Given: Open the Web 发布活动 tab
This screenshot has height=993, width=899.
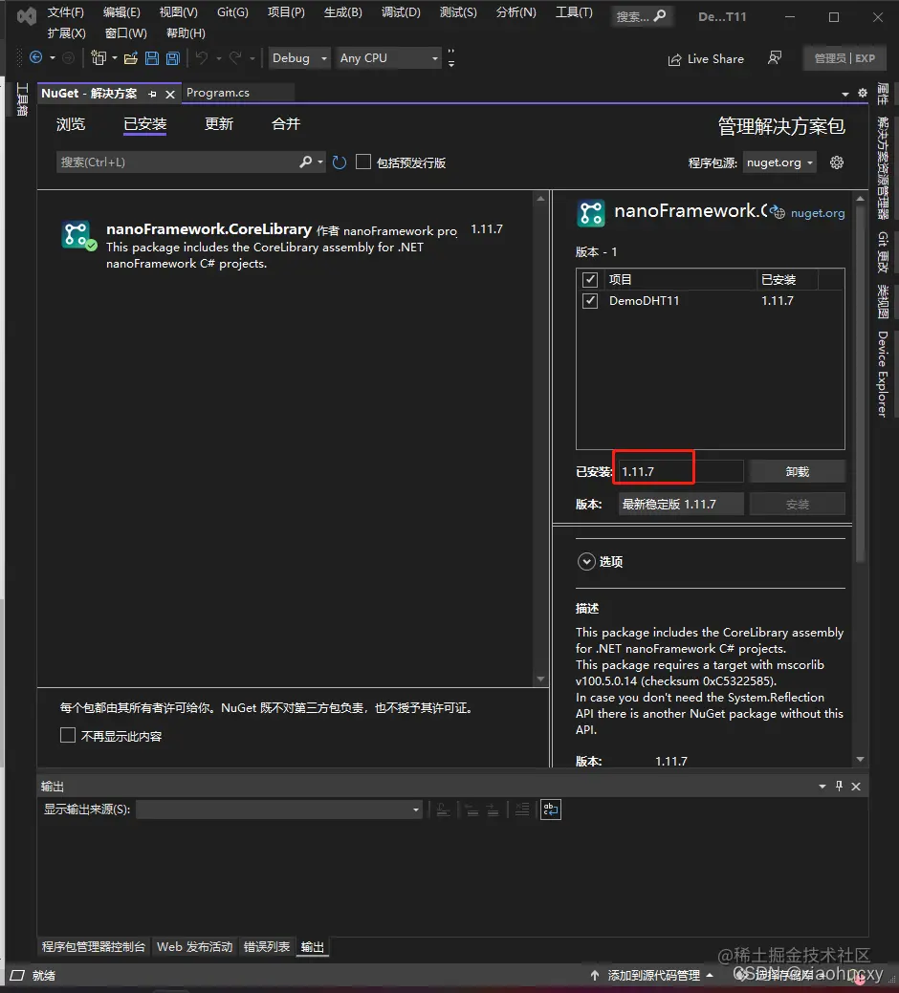Looking at the screenshot, I should [x=194, y=947].
